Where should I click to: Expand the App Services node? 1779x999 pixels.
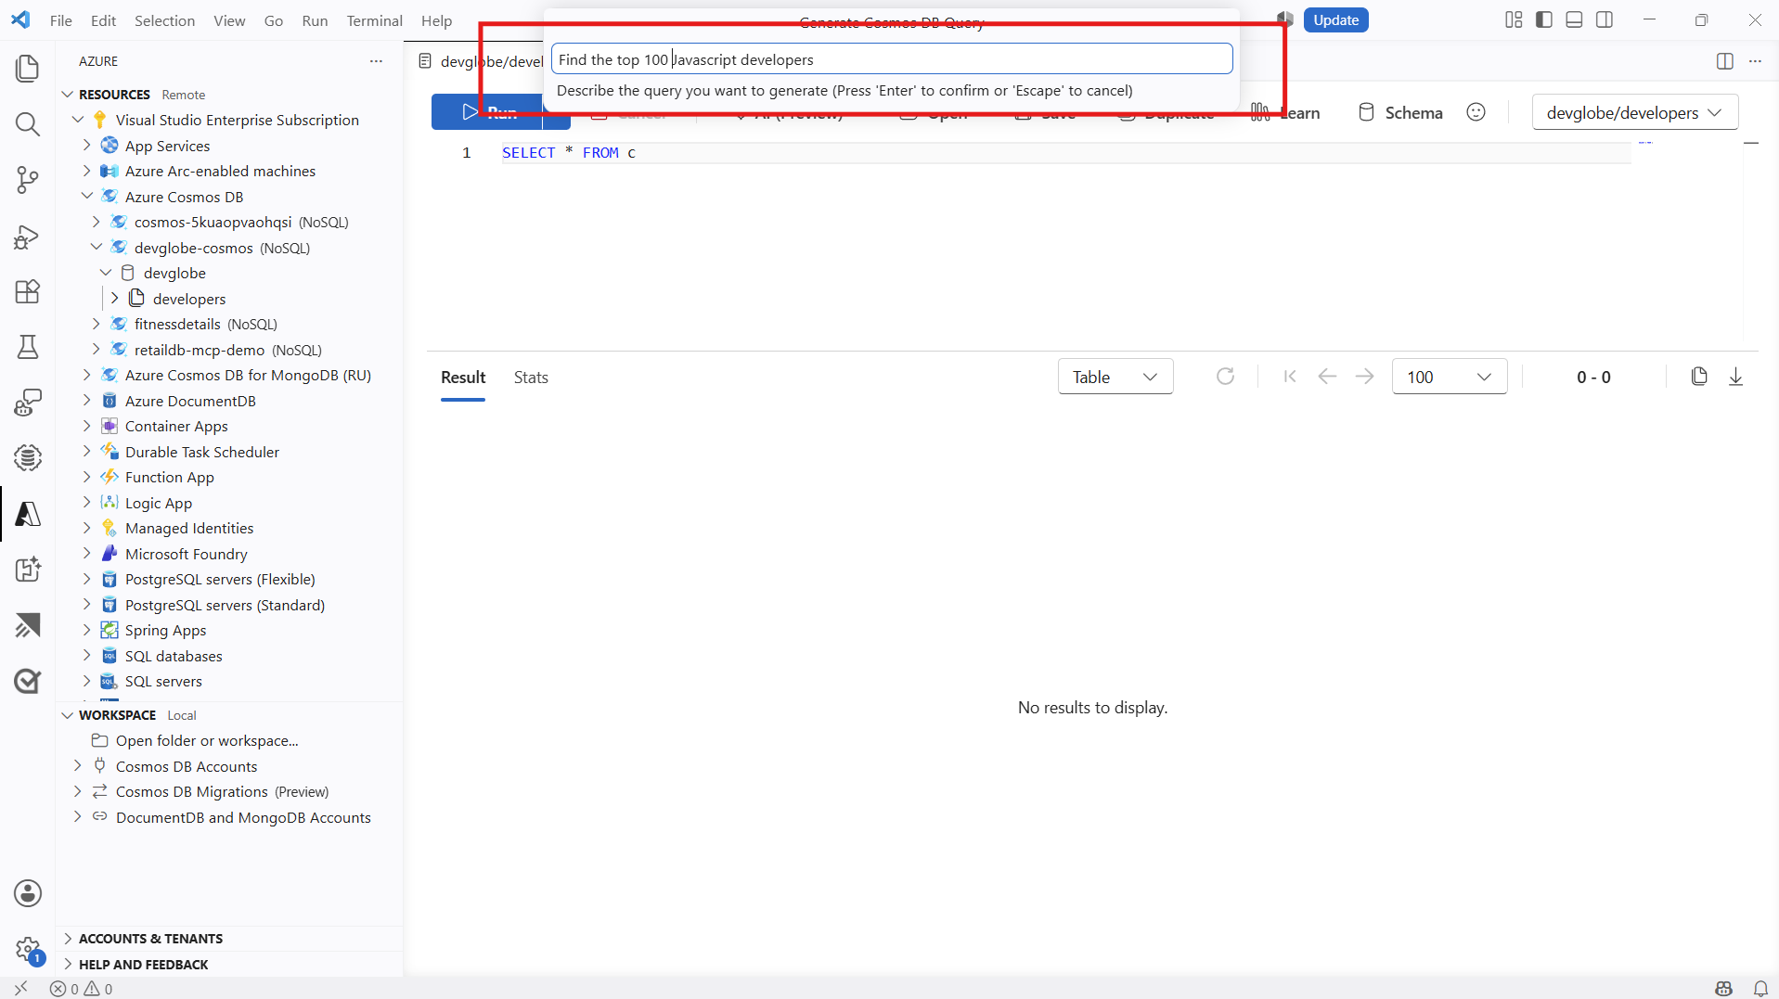(x=86, y=146)
